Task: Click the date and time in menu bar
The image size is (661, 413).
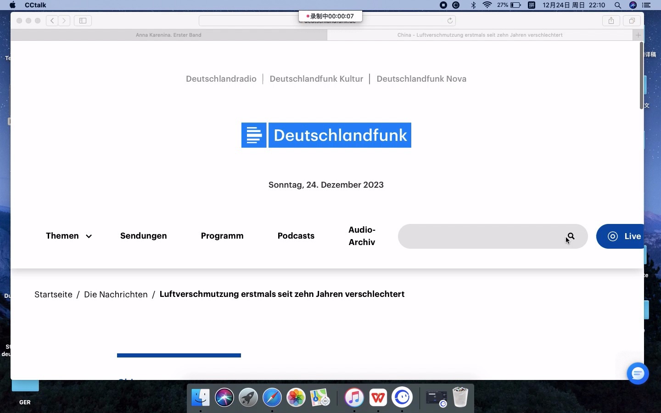Action: pos(574,5)
